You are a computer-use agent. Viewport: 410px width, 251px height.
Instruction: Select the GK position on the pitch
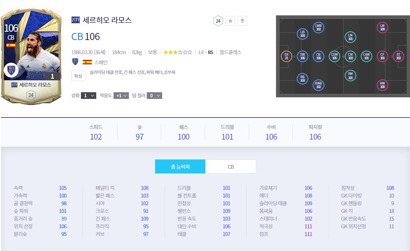[x=286, y=56]
